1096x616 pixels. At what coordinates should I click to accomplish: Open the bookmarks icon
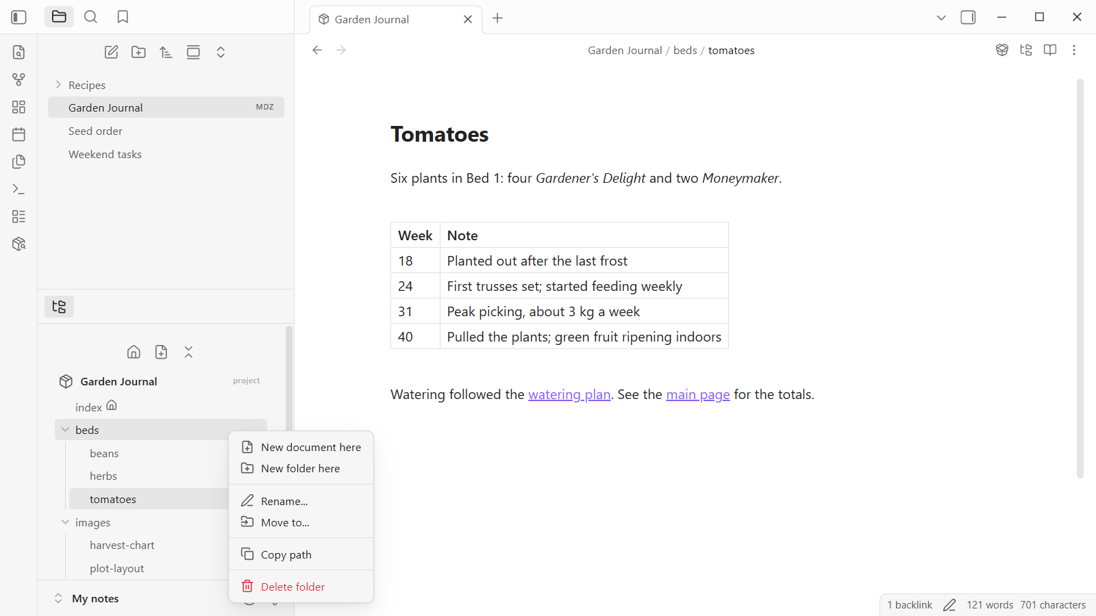tap(123, 17)
